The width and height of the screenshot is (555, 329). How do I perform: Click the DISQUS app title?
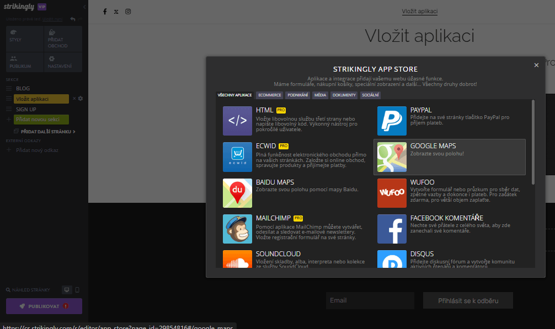pyautogui.click(x=422, y=254)
